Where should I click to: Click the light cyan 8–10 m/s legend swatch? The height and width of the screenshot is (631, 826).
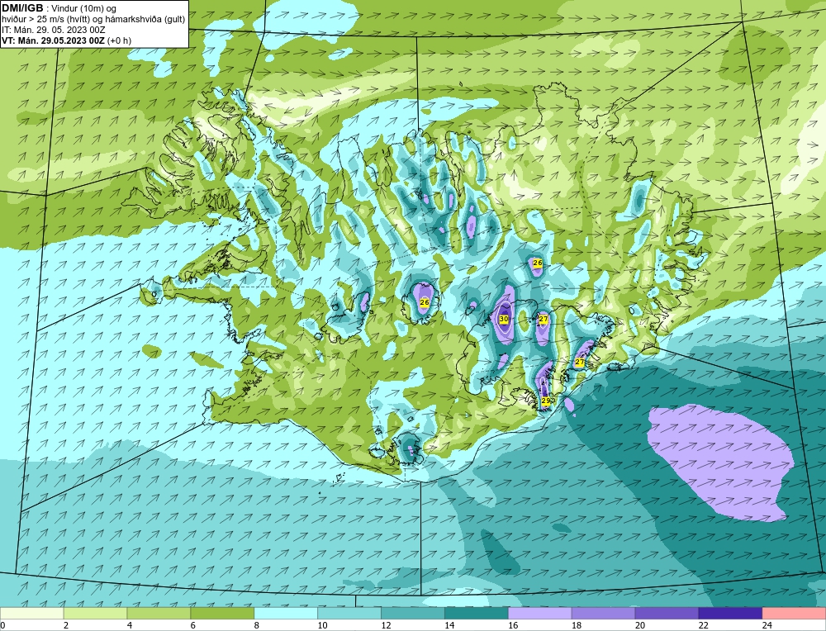pos(286,613)
